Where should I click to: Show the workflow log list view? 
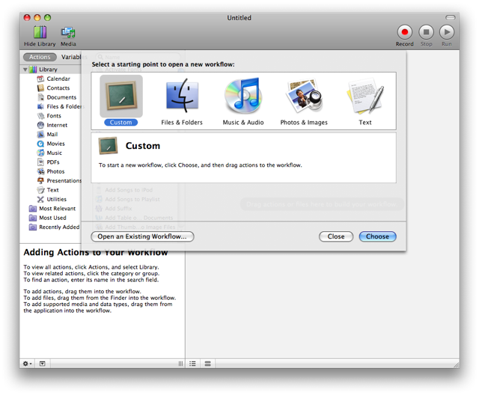192,364
